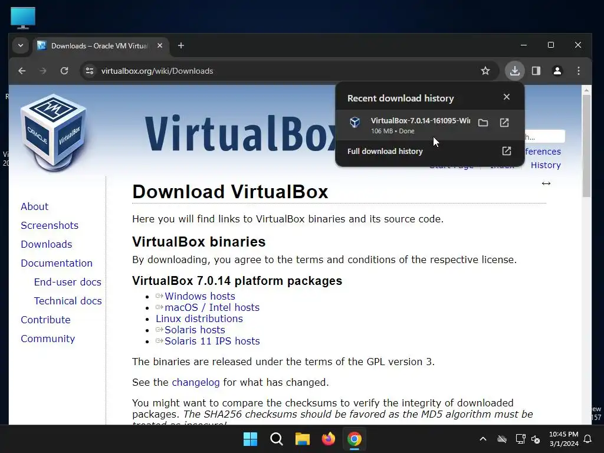
Task: Open the Downloads sidebar link
Action: [x=47, y=244]
